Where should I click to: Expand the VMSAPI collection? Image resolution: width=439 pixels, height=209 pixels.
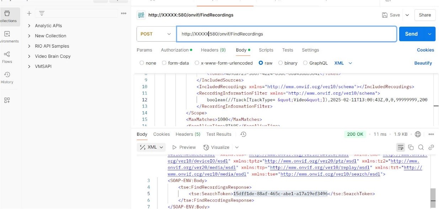coord(29,66)
